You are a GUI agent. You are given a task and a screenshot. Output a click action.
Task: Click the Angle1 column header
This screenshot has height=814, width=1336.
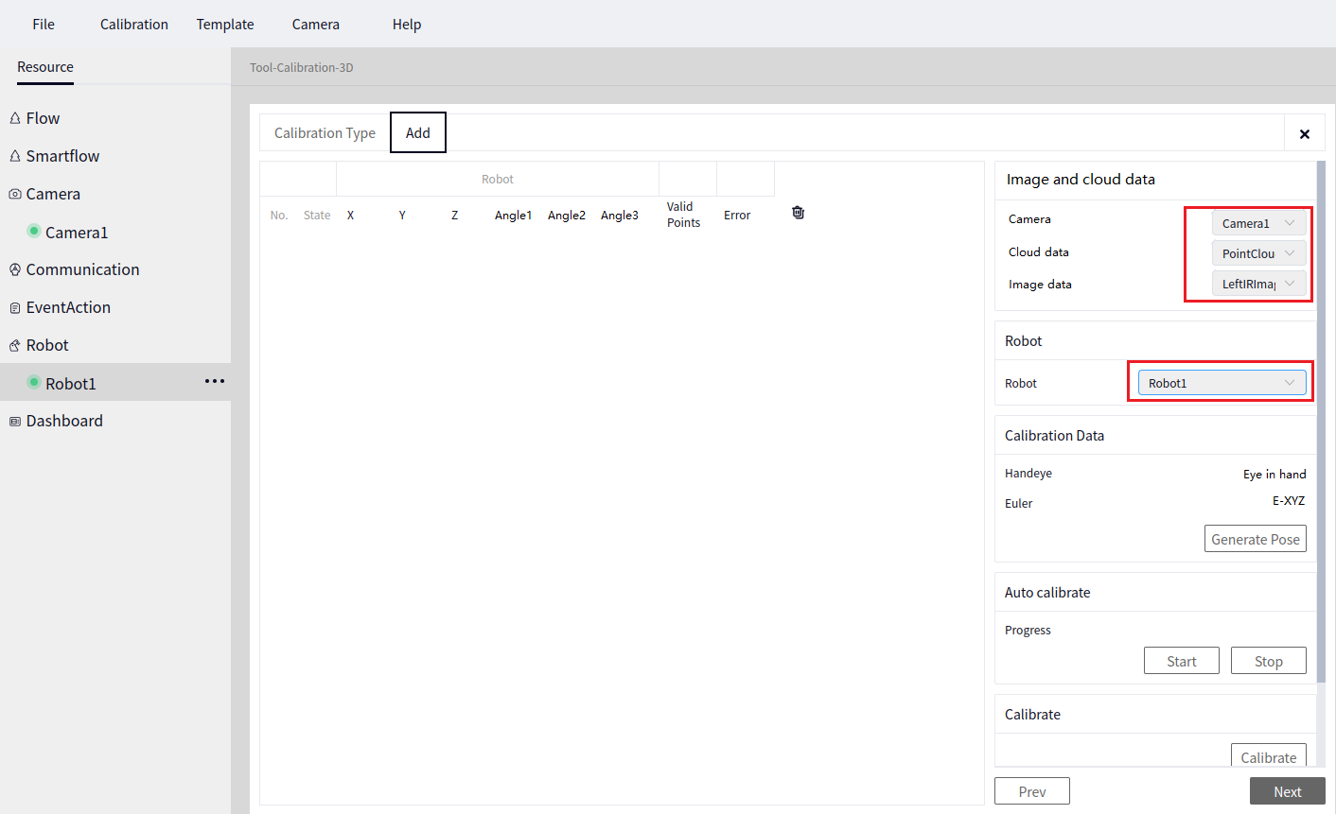tap(513, 216)
